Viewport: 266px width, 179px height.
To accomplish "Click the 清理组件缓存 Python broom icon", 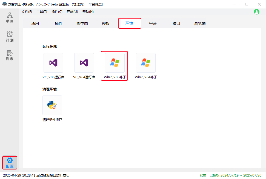I will (x=52, y=105).
